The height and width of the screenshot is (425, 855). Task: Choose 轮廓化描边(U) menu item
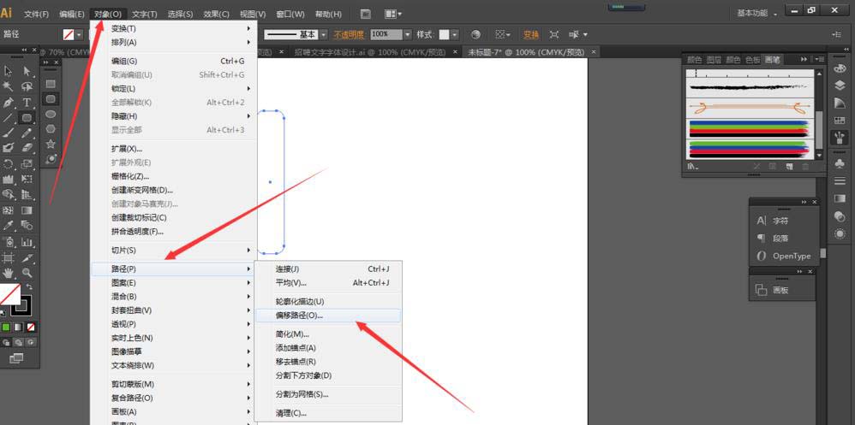point(328,302)
